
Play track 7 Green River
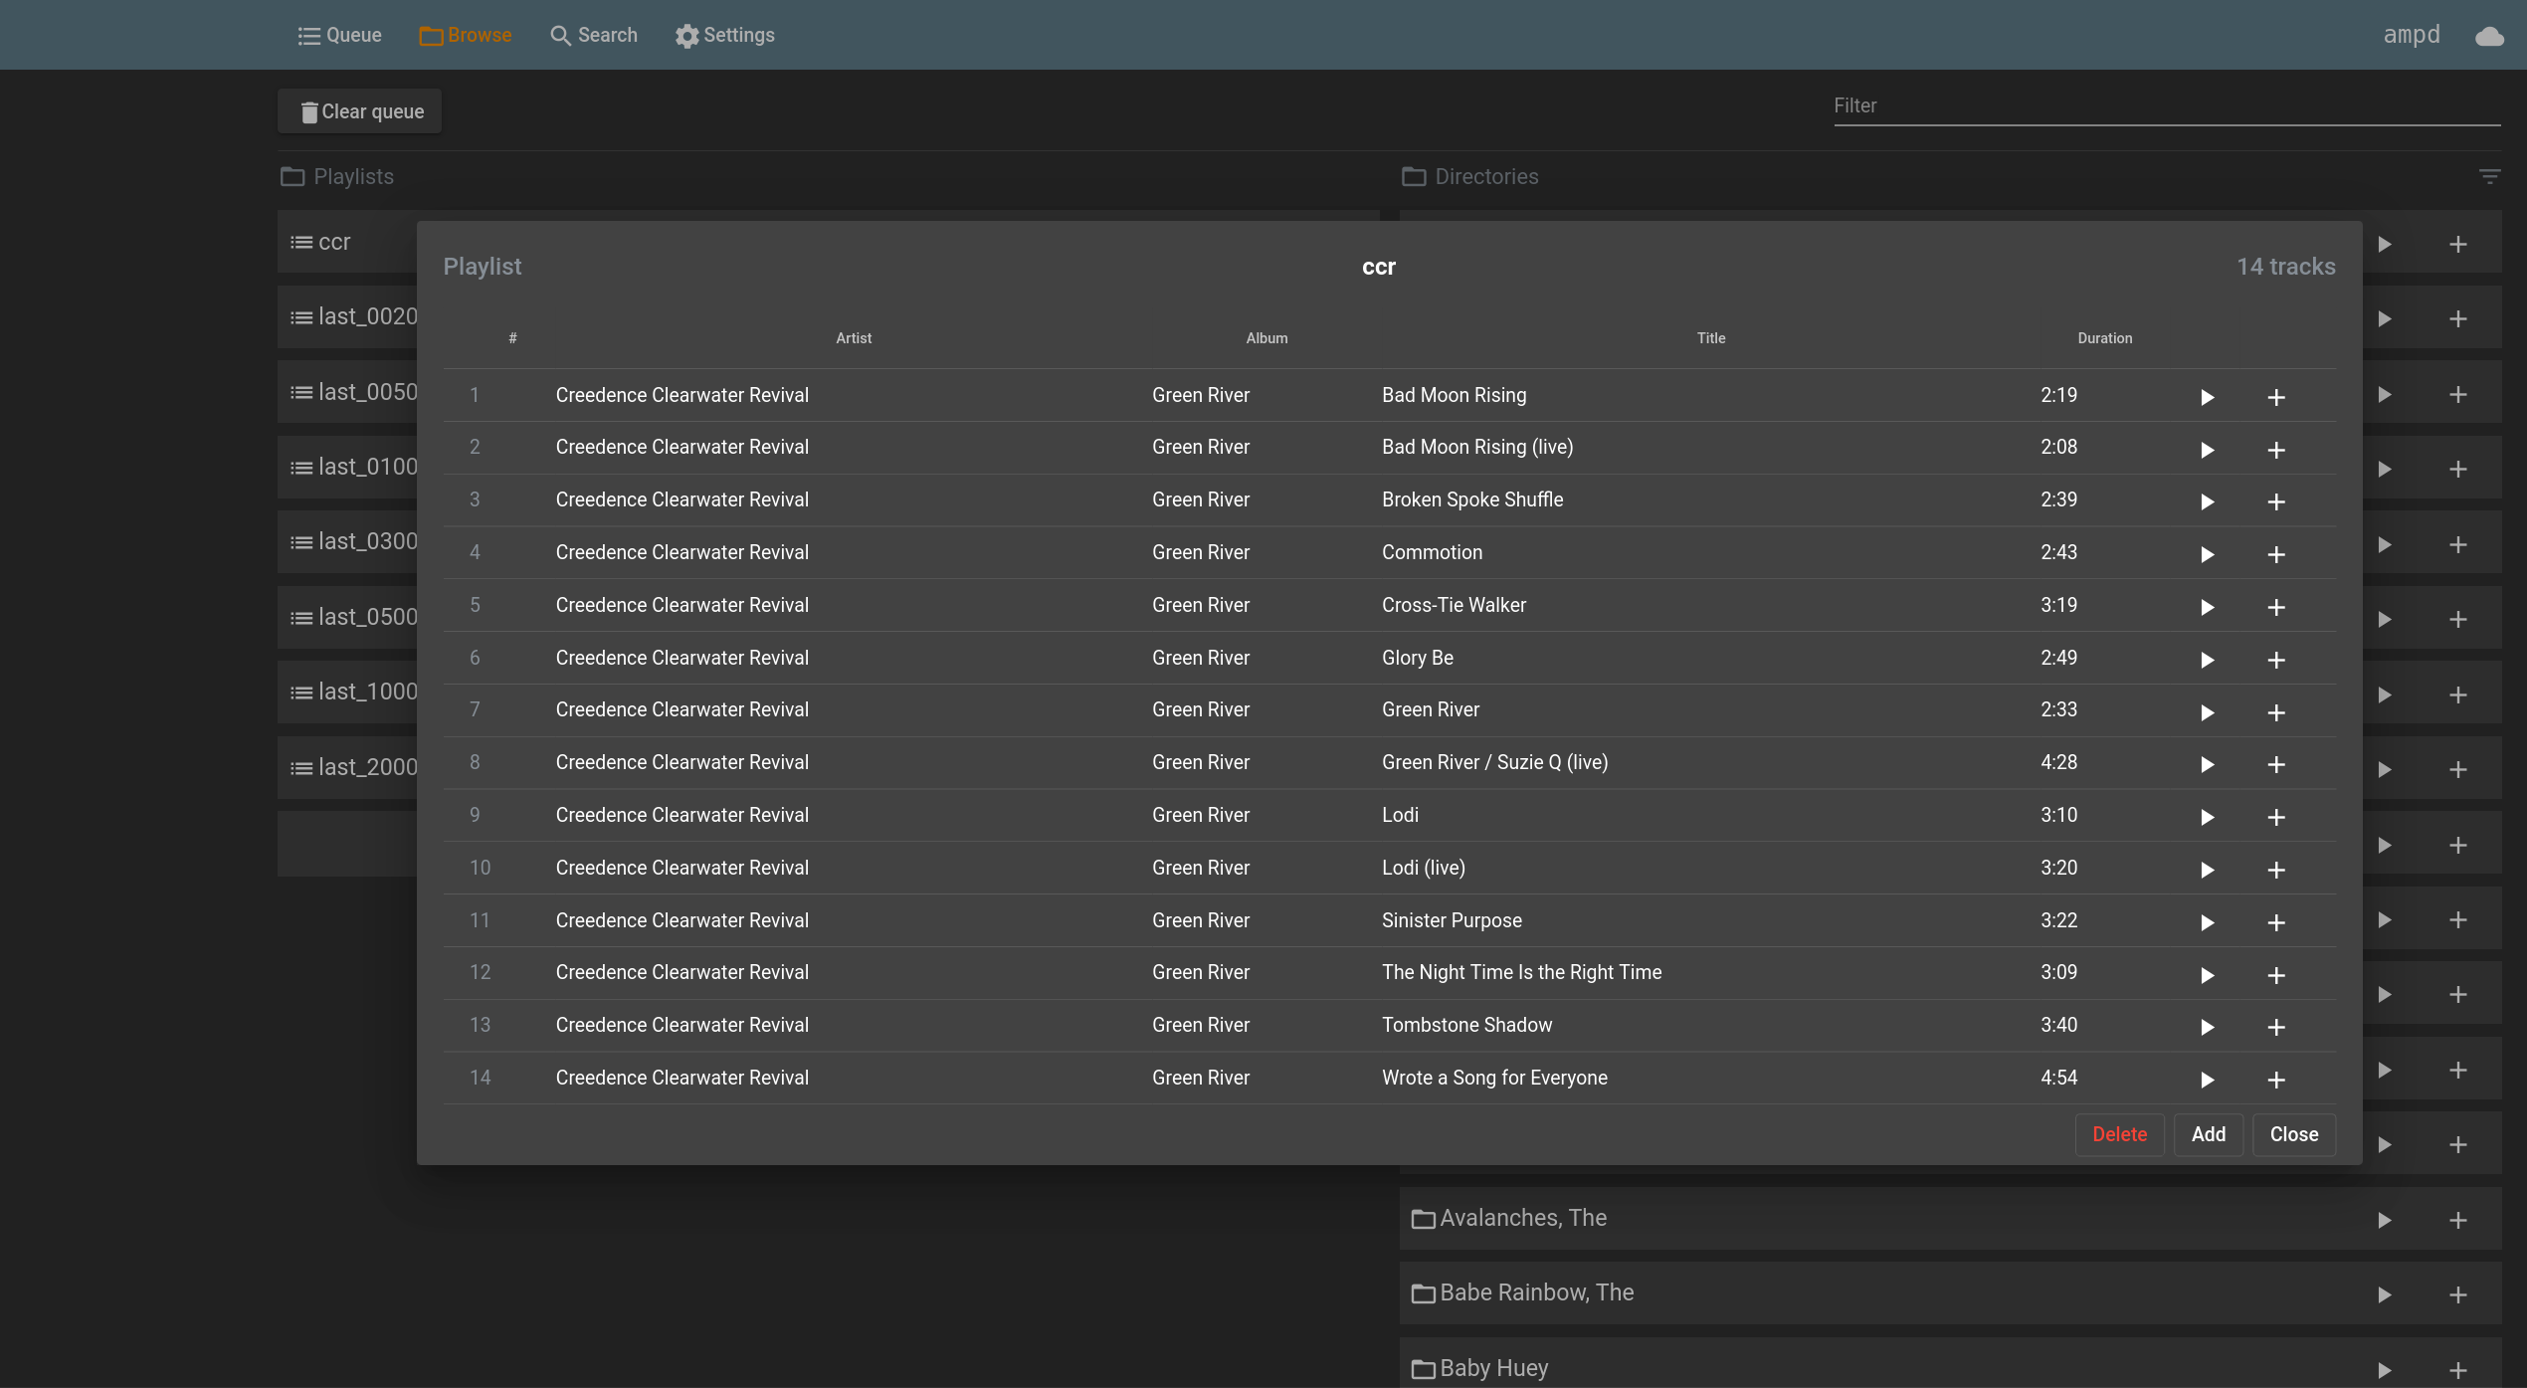click(2207, 712)
